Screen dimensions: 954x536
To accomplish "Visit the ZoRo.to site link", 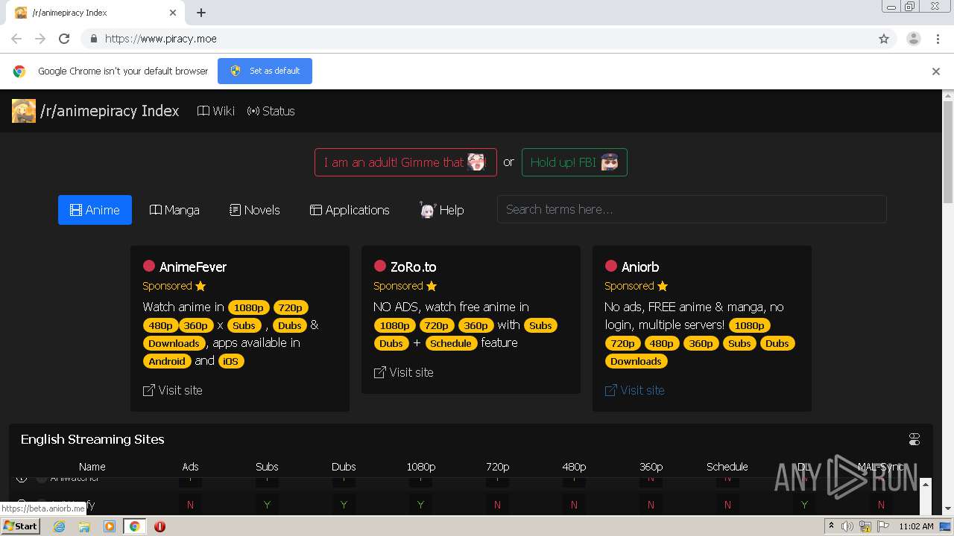I will 403,372.
